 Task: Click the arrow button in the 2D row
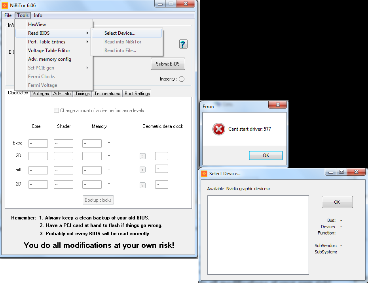pos(142,186)
